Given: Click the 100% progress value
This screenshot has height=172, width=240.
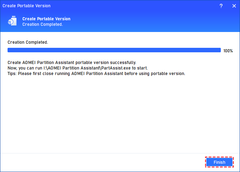Looking at the screenshot, I should coord(228,51).
